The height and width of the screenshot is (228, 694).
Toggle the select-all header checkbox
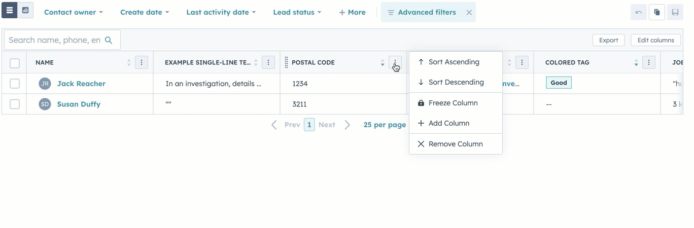coord(15,63)
